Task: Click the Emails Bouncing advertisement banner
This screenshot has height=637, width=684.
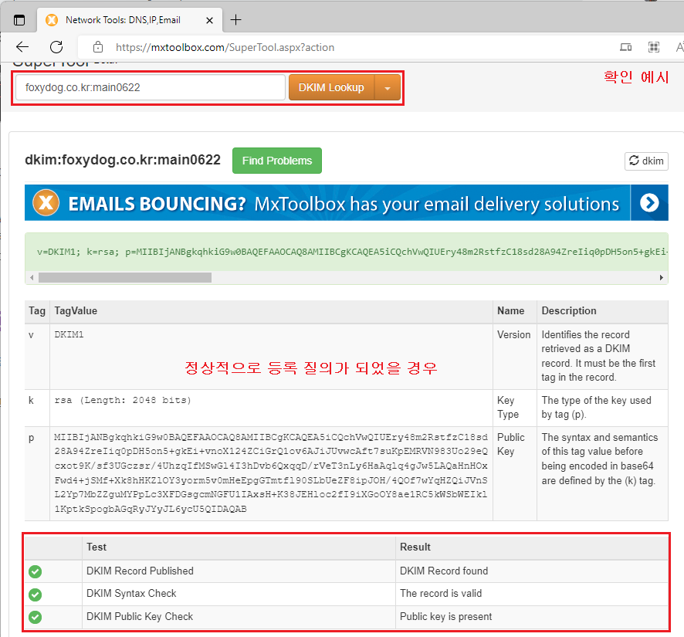Action: tap(347, 202)
